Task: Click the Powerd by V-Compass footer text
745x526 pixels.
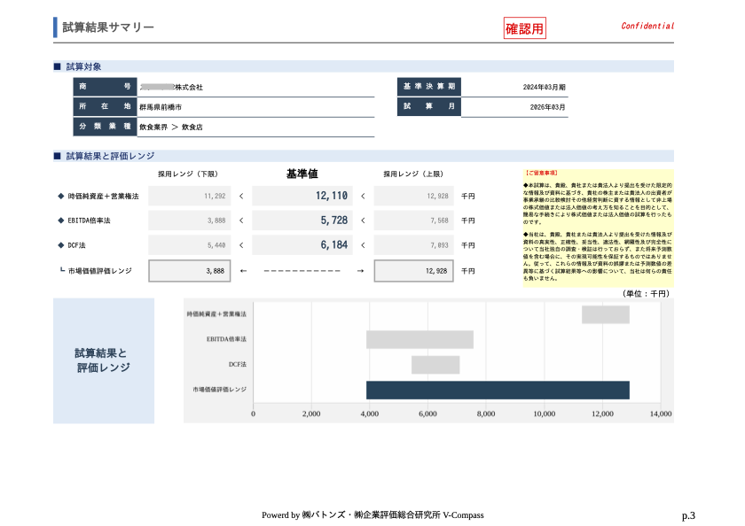Action: tap(372, 515)
